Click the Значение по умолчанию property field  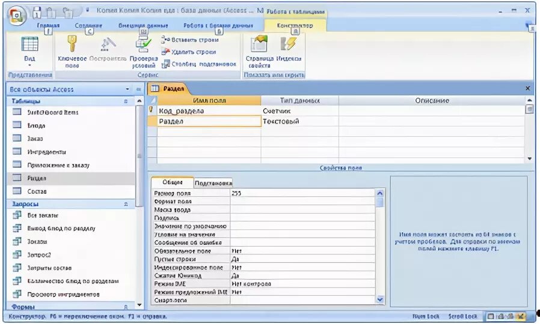(x=302, y=226)
